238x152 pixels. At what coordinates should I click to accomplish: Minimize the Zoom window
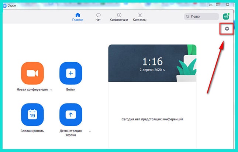pyautogui.click(x=211, y=5)
